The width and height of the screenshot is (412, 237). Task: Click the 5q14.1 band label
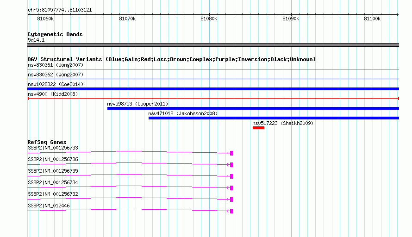[x=36, y=40]
